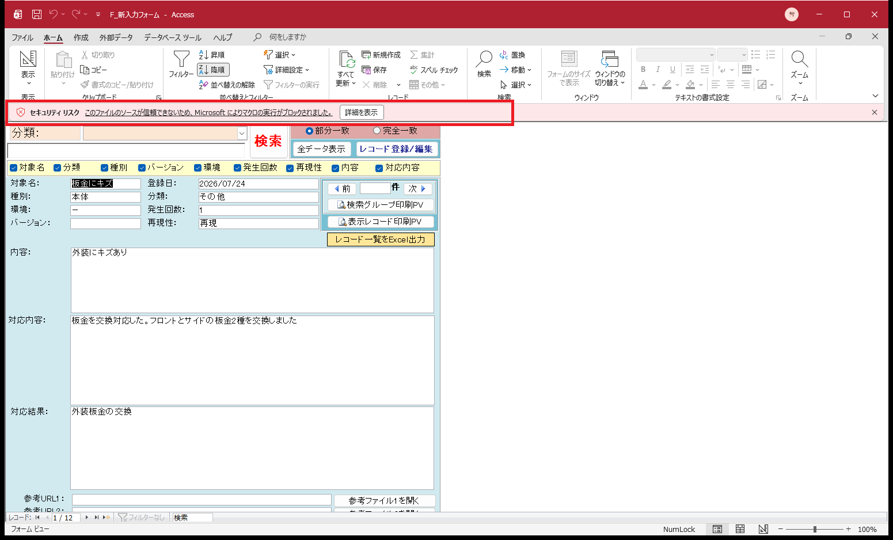893x540 pixels.
Task: Toggle the 発生回数 checkbox
Action: click(237, 168)
